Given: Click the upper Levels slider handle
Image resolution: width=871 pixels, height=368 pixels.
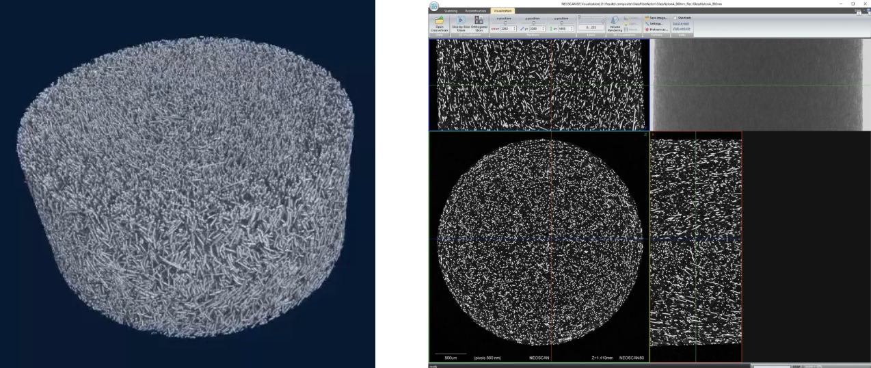Looking at the screenshot, I should (580, 17).
